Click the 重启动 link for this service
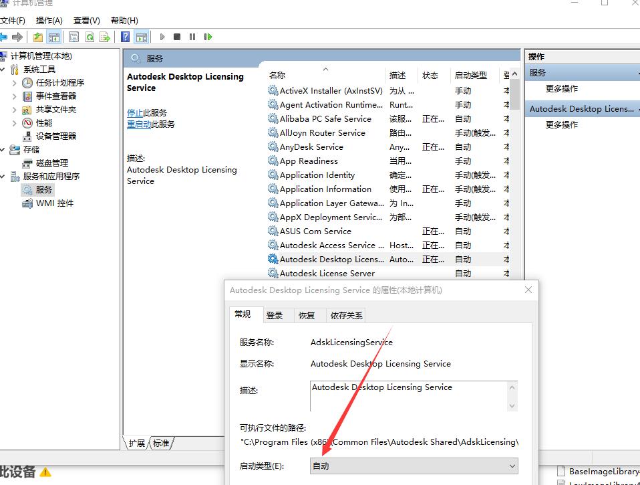 139,124
